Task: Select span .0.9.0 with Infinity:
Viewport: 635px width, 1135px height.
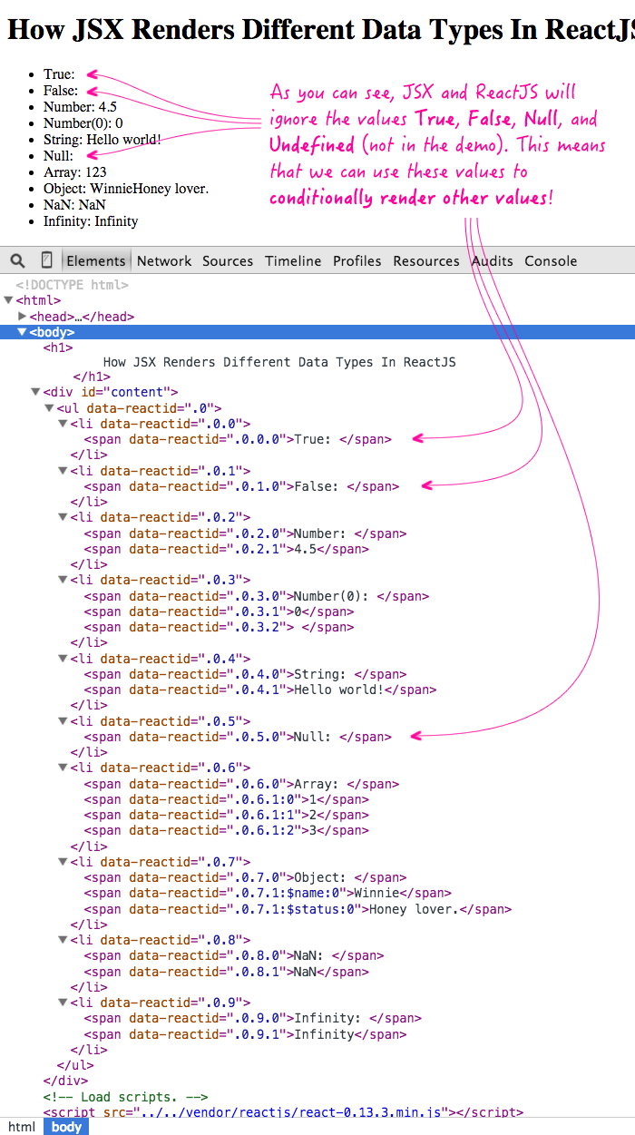Action: coord(253,1018)
